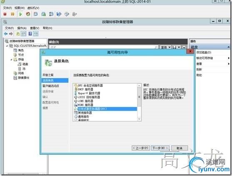Select iSNS 服务器 in role list

coord(85,101)
